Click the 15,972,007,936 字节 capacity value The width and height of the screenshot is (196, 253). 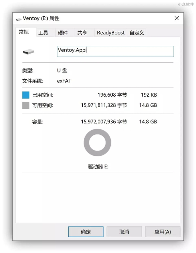click(104, 122)
